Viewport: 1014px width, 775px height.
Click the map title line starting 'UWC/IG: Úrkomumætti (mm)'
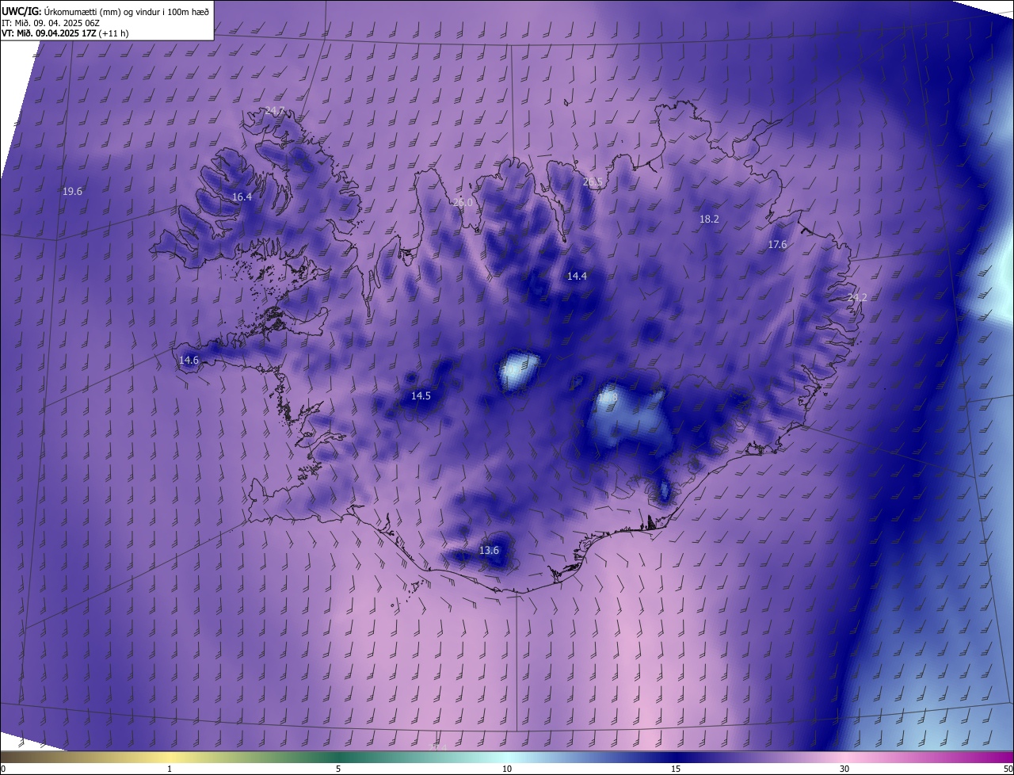[105, 11]
